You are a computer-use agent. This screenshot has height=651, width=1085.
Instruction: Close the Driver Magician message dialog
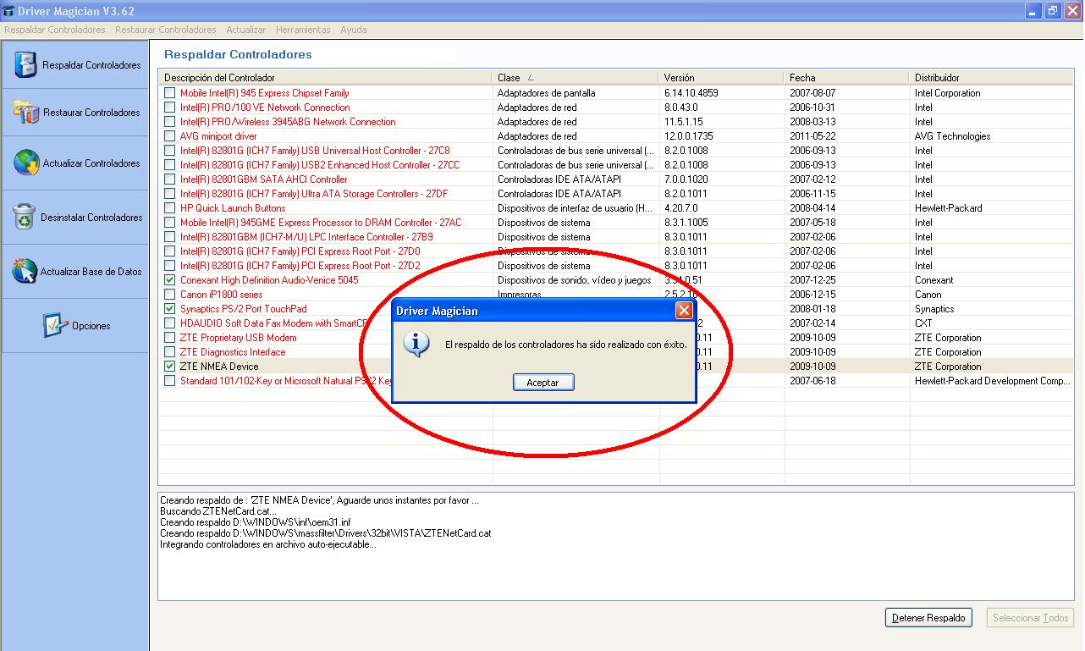coord(684,311)
